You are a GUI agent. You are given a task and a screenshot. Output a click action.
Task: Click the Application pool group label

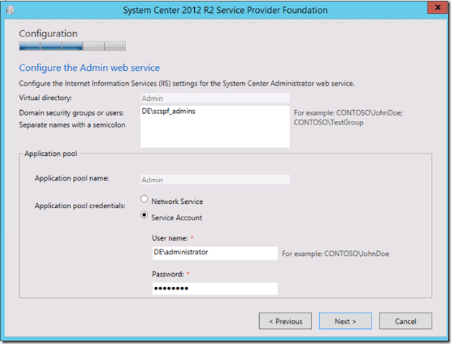click(51, 153)
